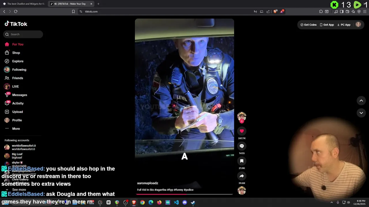Bookmark the video to favorites
Image resolution: width=369 pixels, height=207 pixels.
click(x=242, y=161)
